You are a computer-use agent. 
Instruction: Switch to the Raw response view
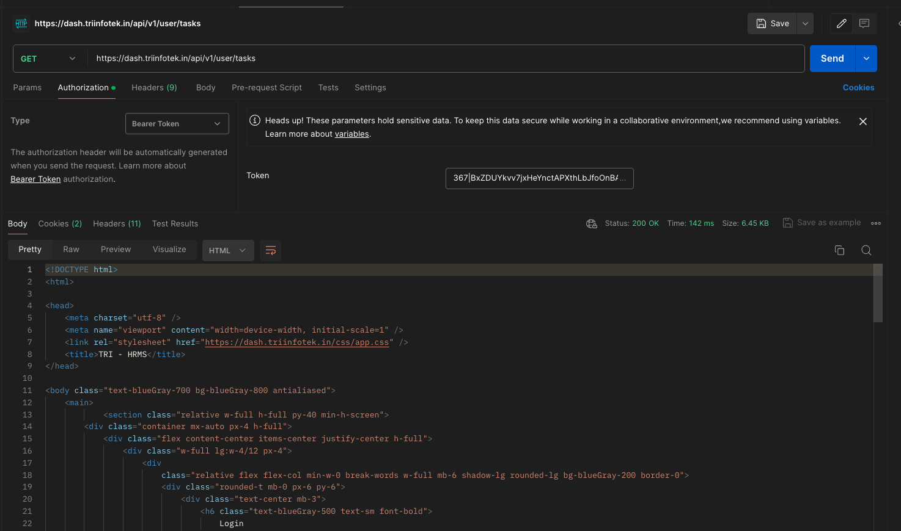[x=71, y=249]
